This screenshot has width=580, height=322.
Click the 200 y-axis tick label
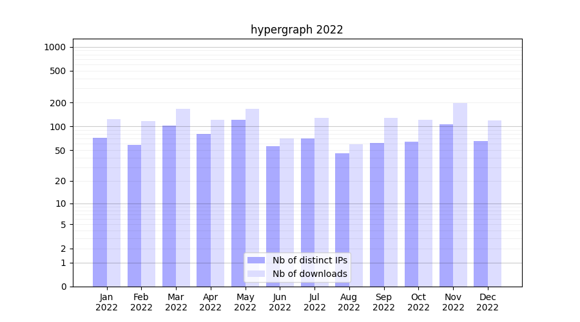[59, 103]
